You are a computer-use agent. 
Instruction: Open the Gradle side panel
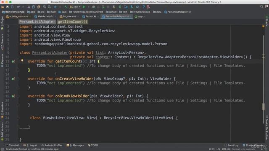point(267,21)
